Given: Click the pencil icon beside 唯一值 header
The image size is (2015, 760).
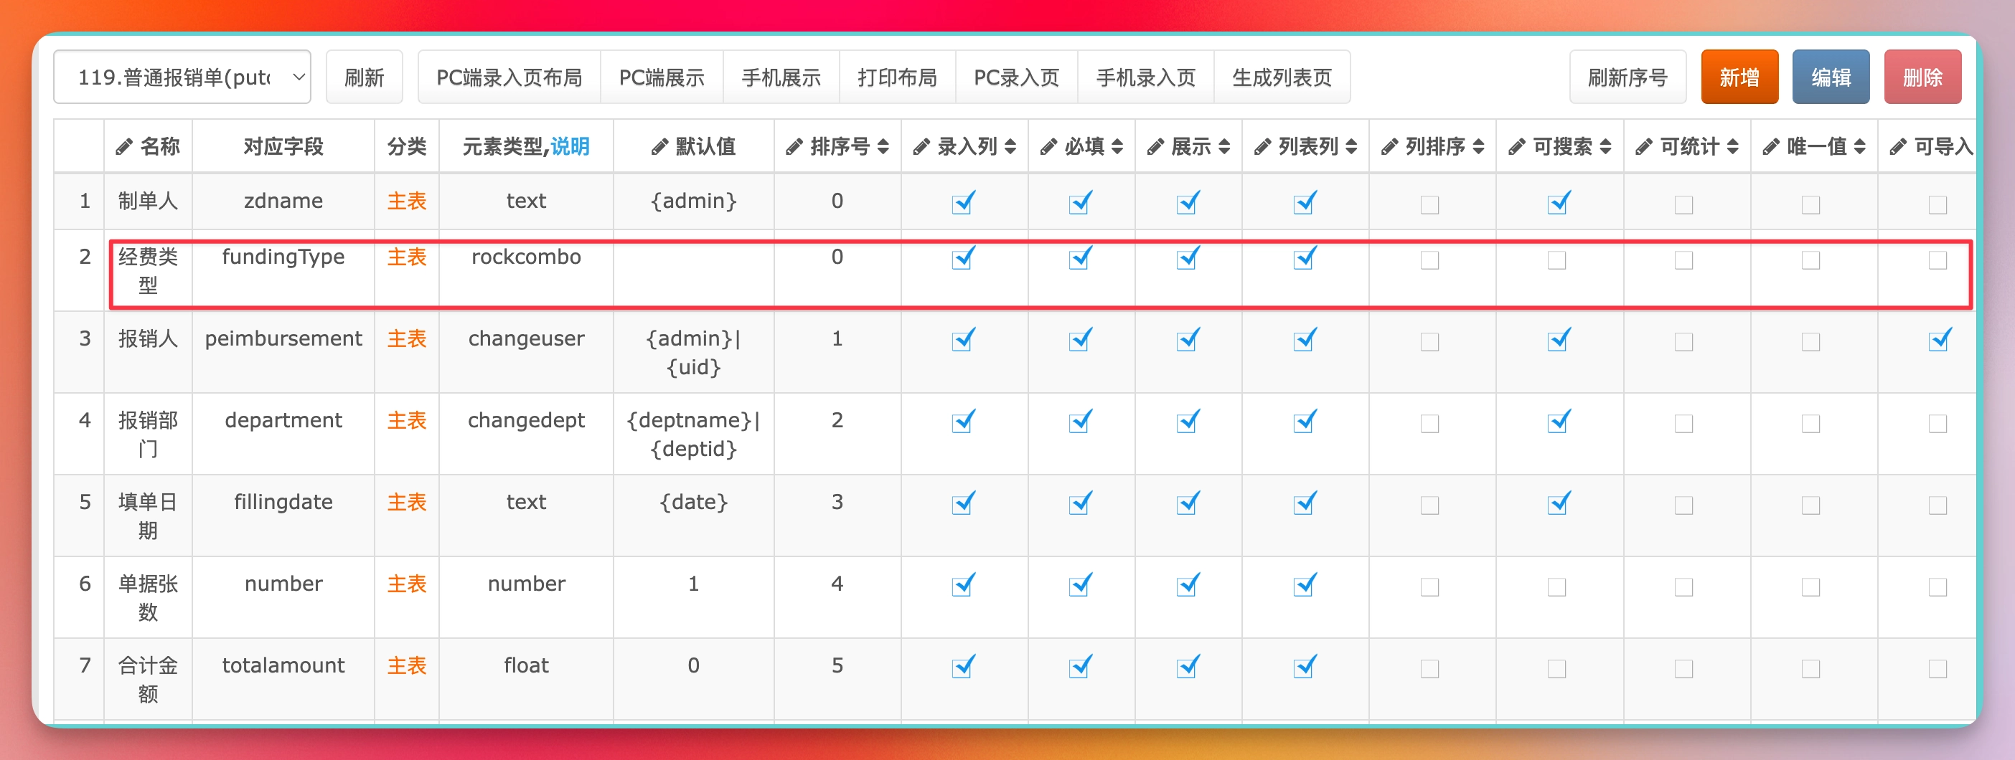Looking at the screenshot, I should (x=1771, y=146).
